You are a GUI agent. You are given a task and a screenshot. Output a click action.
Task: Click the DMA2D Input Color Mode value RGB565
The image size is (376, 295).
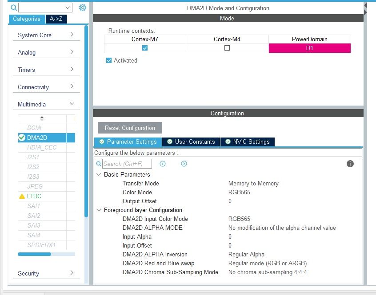click(239, 219)
